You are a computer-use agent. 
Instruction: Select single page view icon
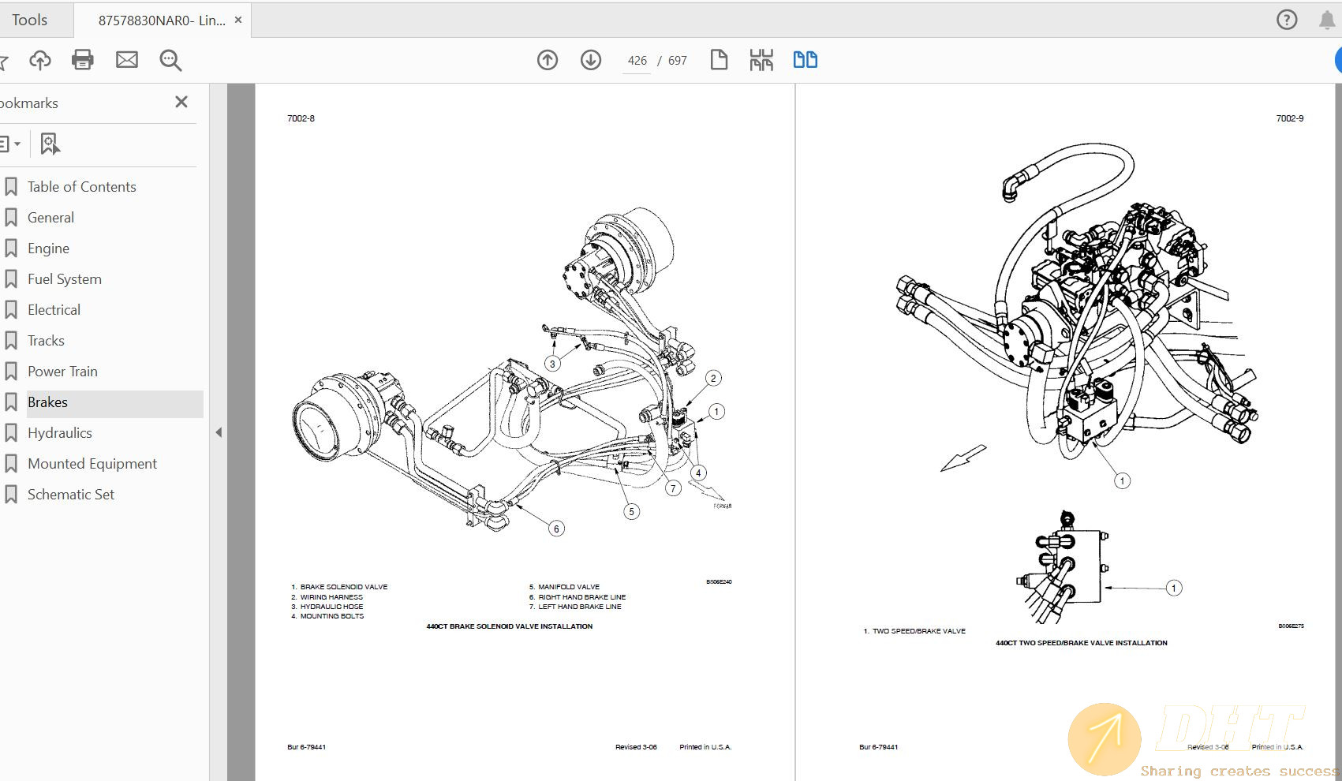click(x=719, y=60)
